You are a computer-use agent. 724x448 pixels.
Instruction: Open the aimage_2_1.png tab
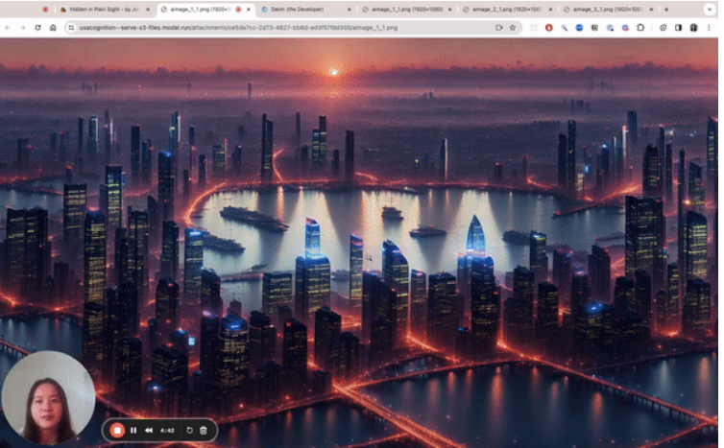[x=499, y=9]
